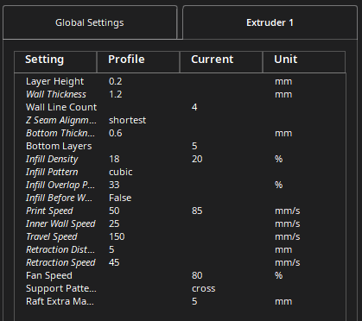This screenshot has height=321, width=362.
Task: Click the 'shortest' Z seam value
Action: (x=127, y=120)
